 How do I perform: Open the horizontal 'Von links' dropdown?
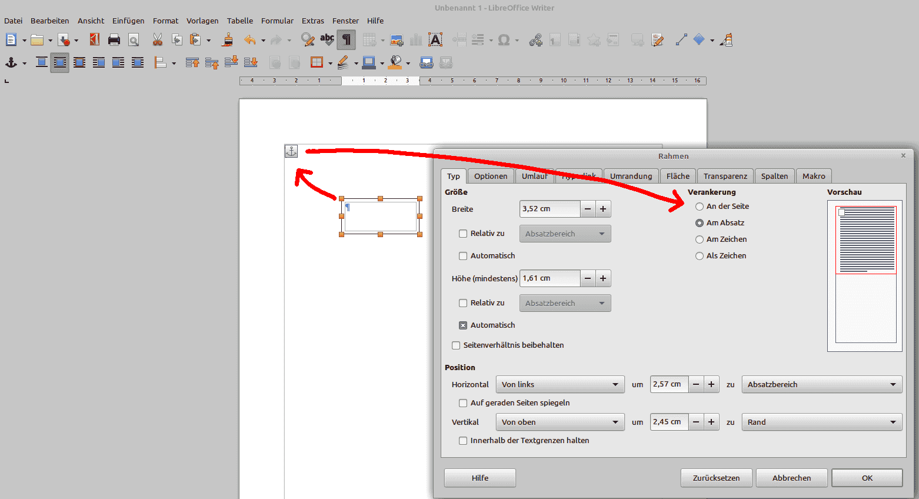tap(560, 385)
